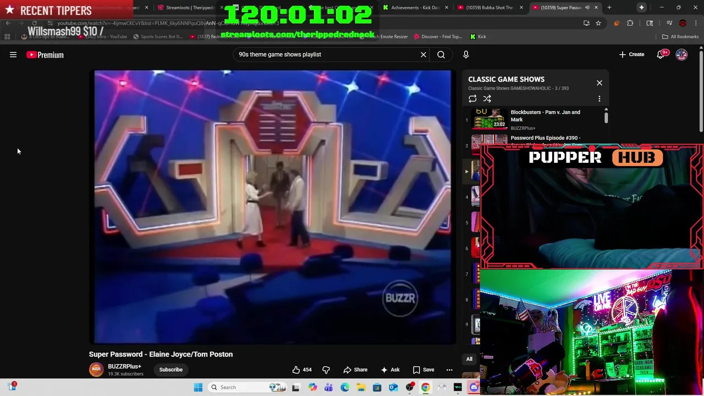The width and height of the screenshot is (704, 396).
Task: Open Teams from taskbar
Action: (328, 387)
